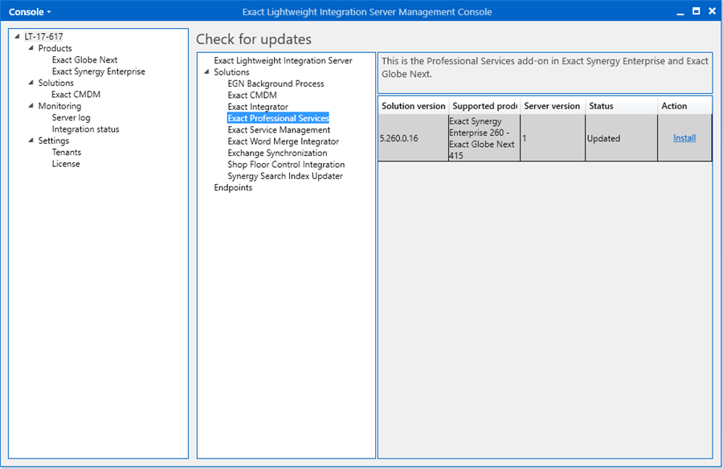Open Integration status
The image size is (723, 469).
point(86,129)
